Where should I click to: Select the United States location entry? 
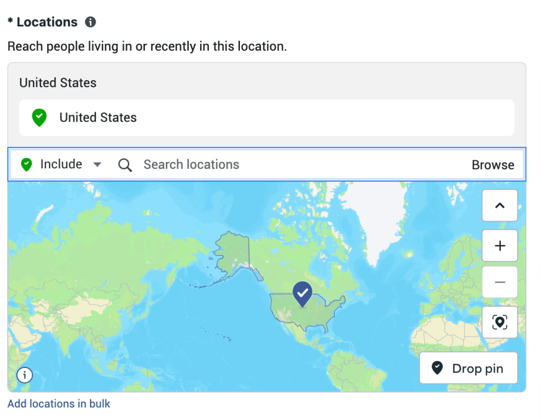point(98,117)
